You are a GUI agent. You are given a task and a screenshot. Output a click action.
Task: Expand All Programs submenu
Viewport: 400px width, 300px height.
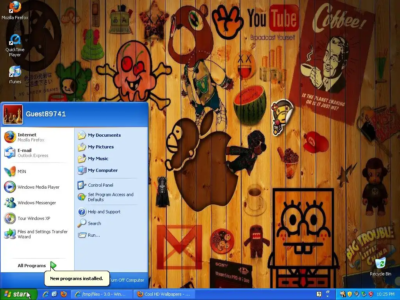point(37,266)
